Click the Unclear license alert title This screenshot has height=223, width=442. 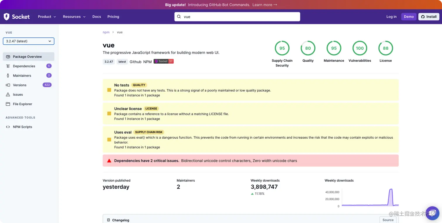[x=128, y=109]
